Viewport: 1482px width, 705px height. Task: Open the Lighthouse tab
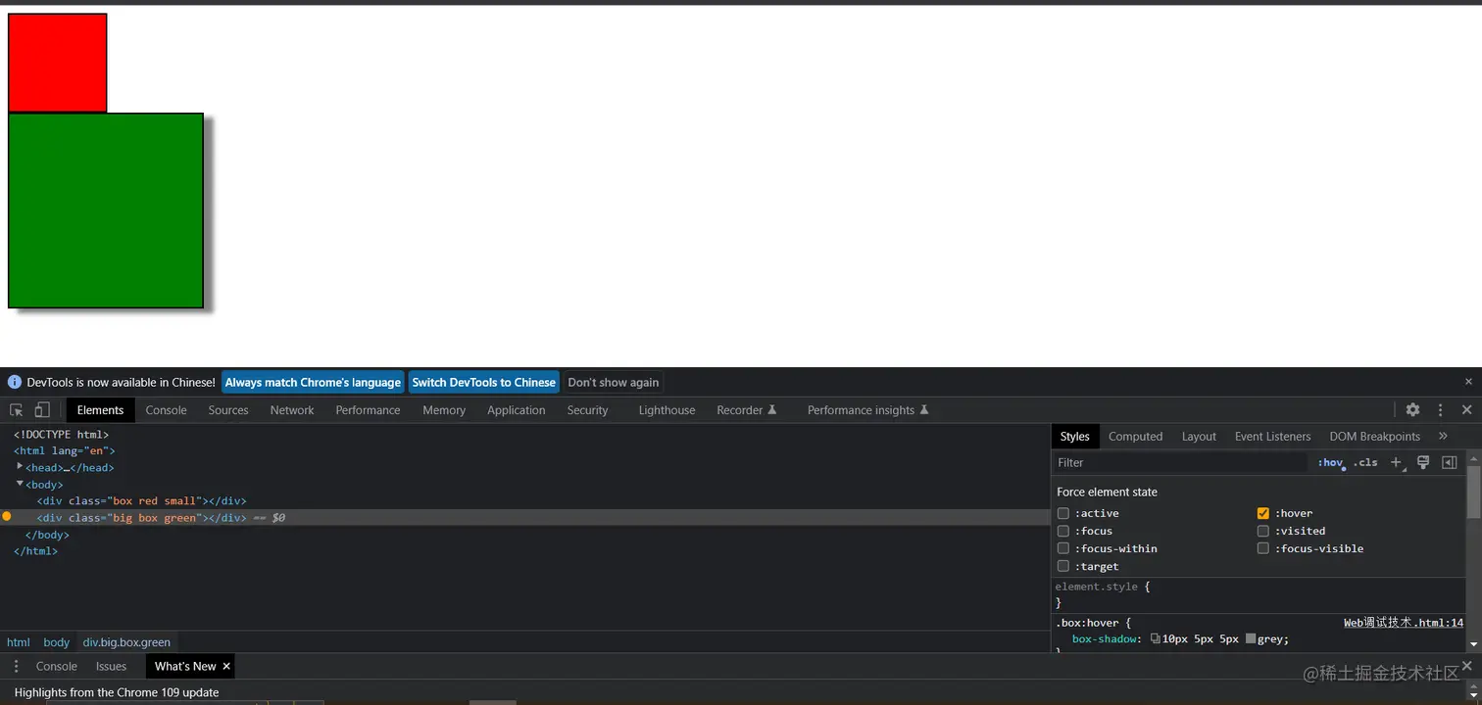(667, 410)
